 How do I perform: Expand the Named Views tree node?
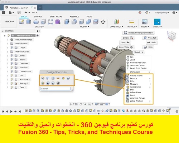8,44
